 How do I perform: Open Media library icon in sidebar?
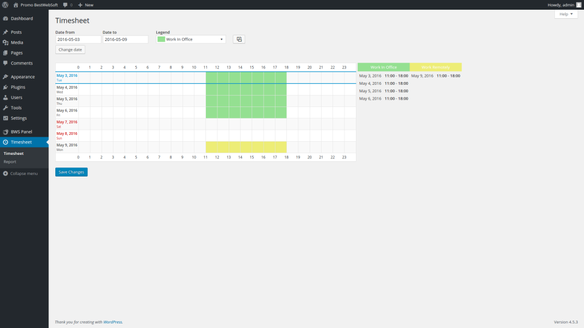coord(6,43)
